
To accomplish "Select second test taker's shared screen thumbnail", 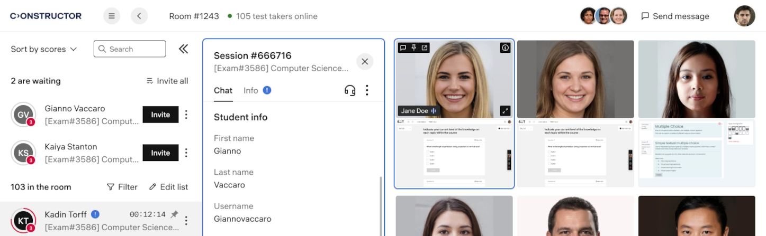I will (575, 153).
